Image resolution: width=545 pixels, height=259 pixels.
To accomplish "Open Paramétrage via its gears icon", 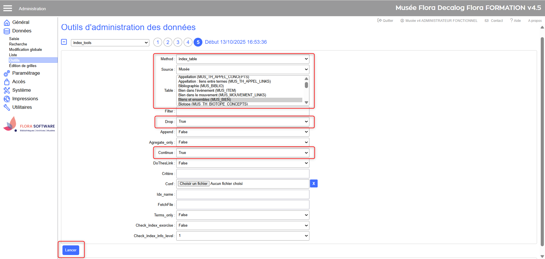I will 7,73.
